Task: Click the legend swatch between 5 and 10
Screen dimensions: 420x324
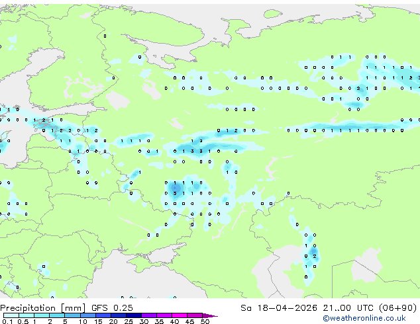Action: pyautogui.click(x=72, y=315)
